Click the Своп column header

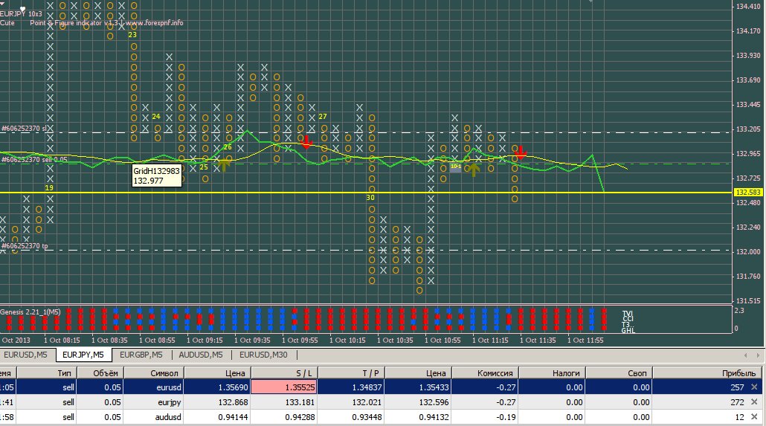(619, 372)
